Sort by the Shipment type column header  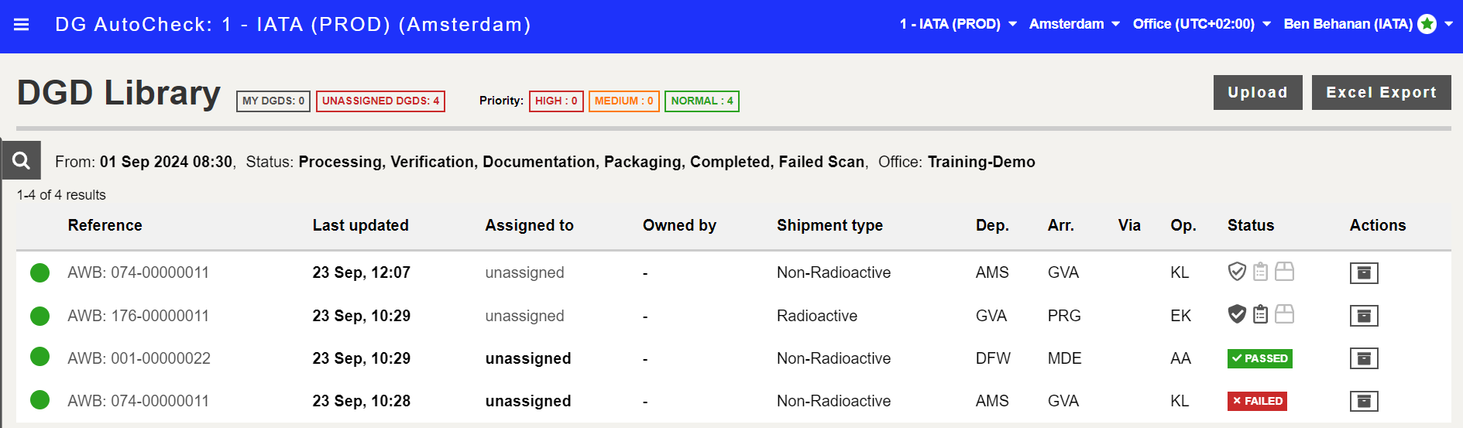pyautogui.click(x=829, y=225)
